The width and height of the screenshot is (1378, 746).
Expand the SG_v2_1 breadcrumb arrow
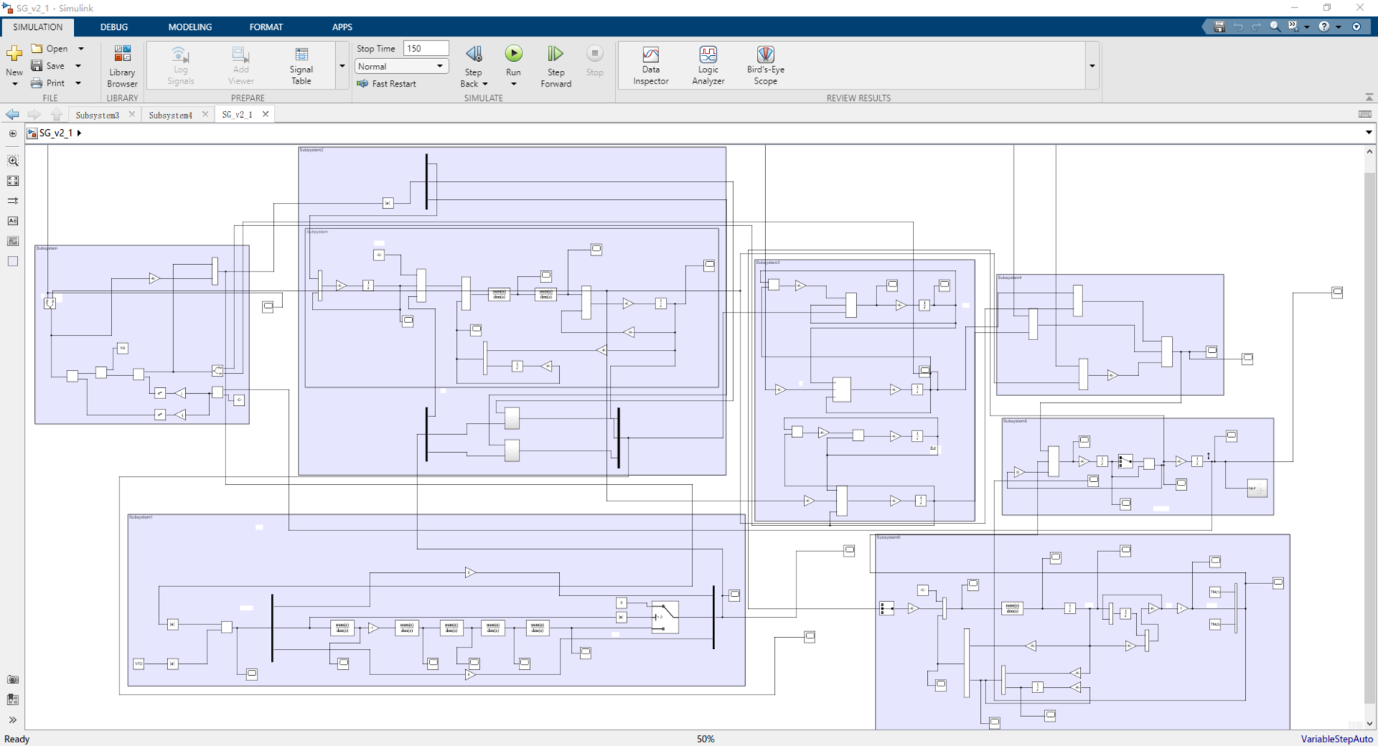(x=79, y=133)
